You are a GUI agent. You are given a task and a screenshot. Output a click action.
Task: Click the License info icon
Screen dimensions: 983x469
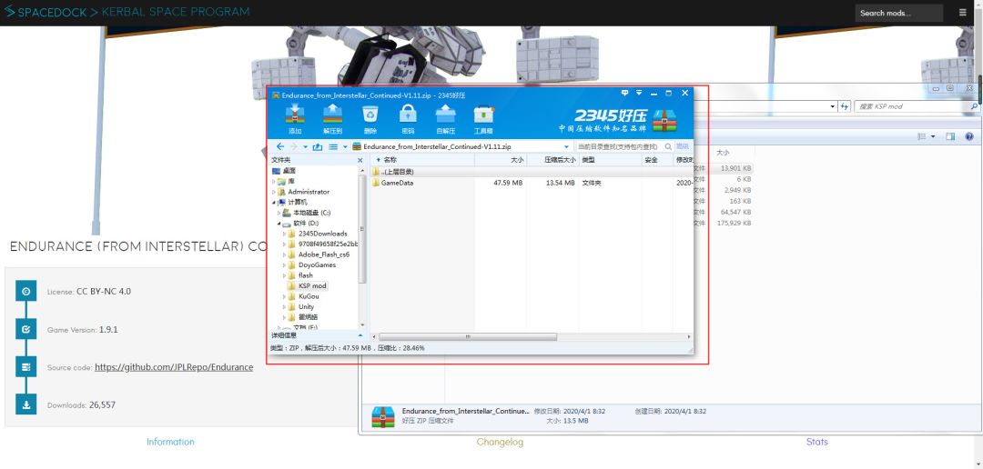(x=25, y=291)
